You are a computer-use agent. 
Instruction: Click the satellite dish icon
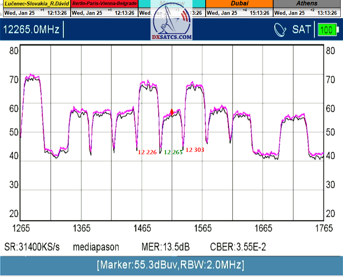pos(280,29)
